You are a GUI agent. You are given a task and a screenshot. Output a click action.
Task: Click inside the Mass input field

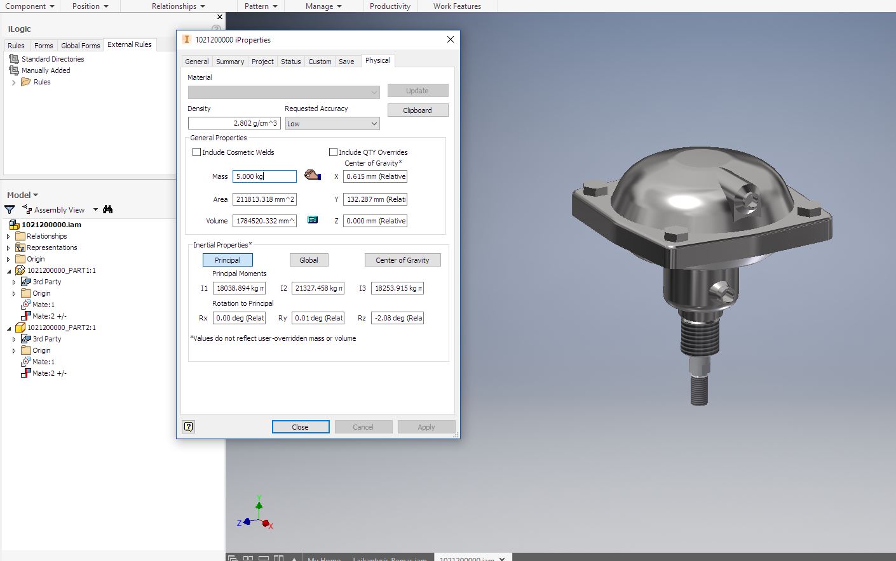click(x=264, y=176)
